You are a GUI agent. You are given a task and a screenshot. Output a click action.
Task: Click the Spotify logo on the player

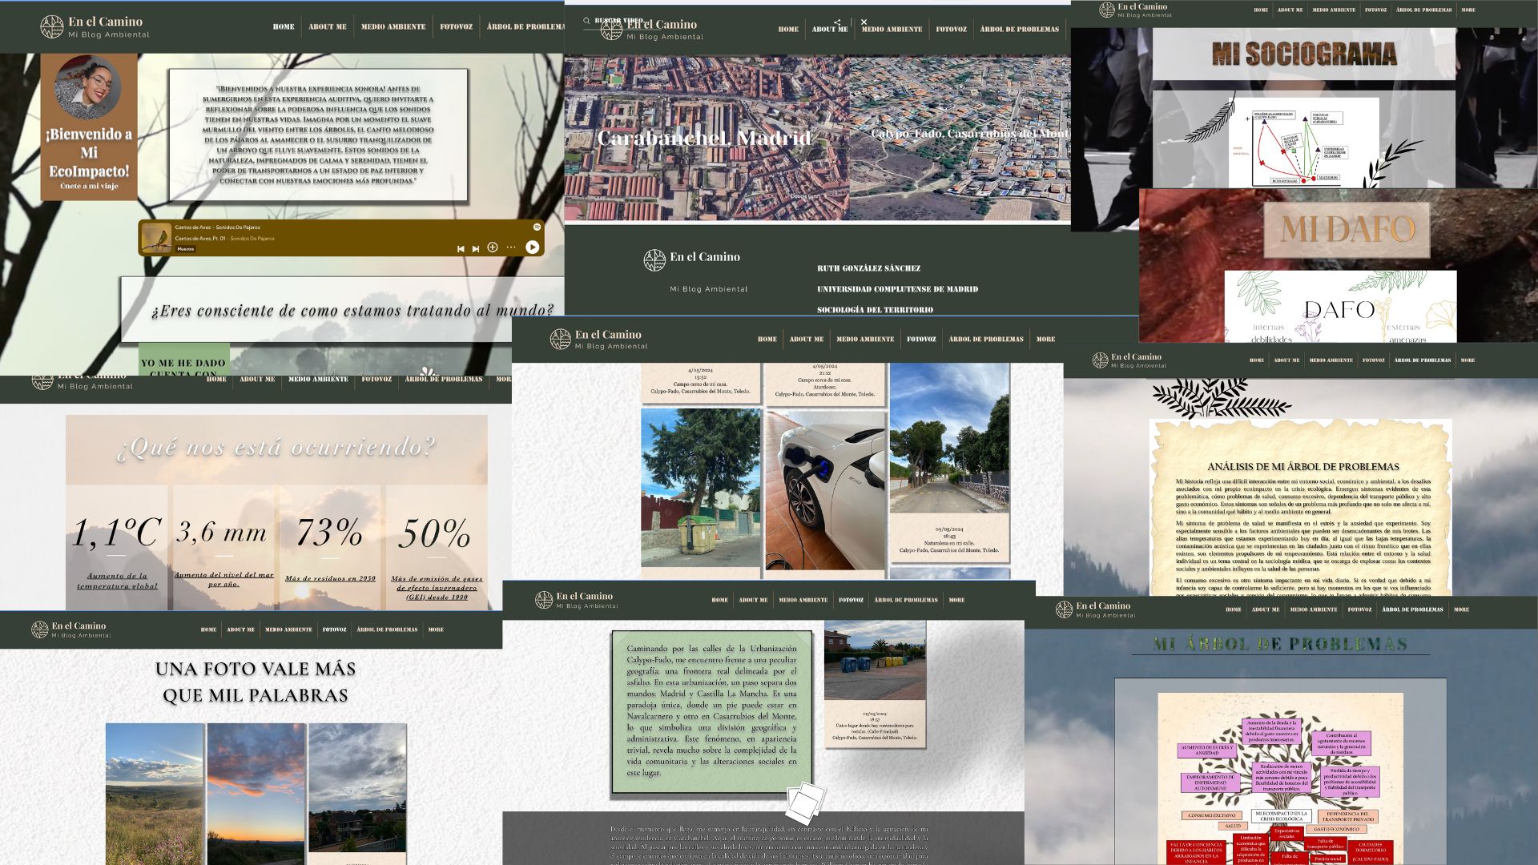[x=537, y=227]
